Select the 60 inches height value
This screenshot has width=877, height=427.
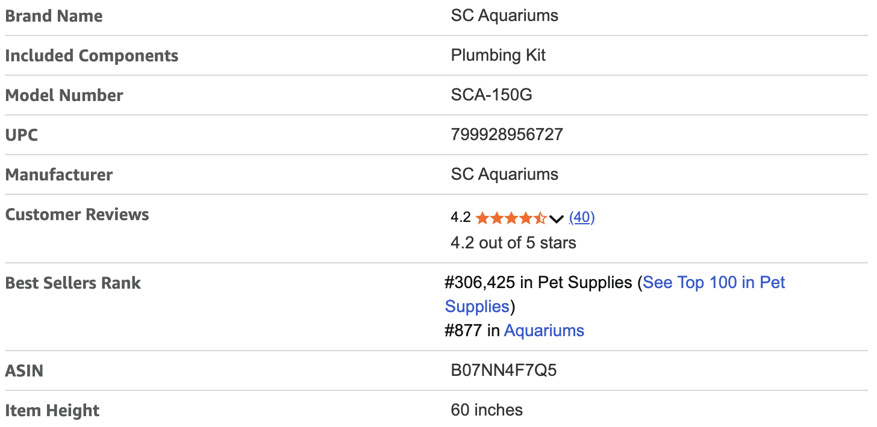(487, 410)
